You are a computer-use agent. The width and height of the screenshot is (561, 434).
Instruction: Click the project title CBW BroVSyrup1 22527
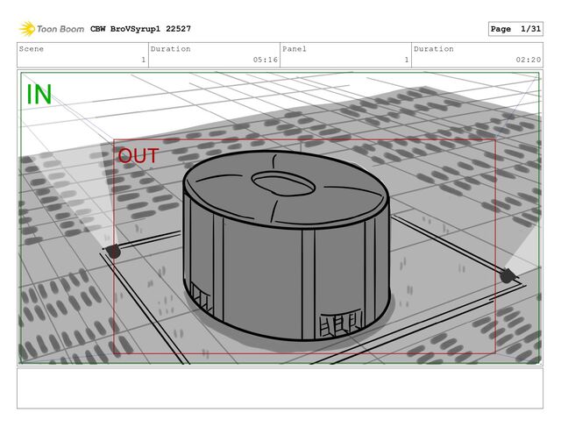pyautogui.click(x=140, y=29)
